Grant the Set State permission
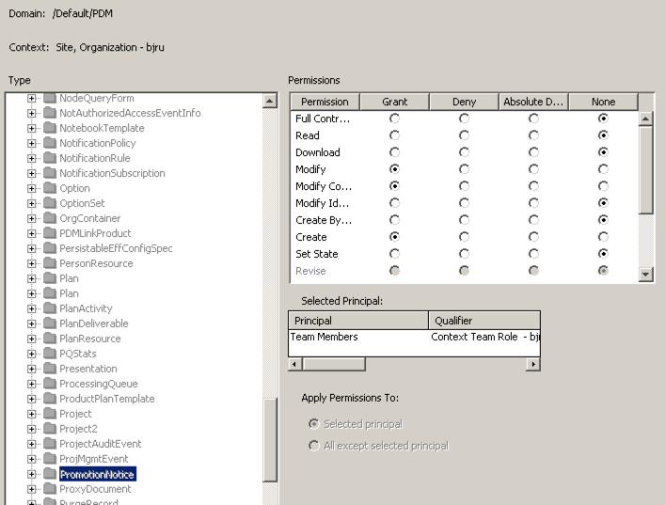The image size is (666, 505). tap(394, 254)
